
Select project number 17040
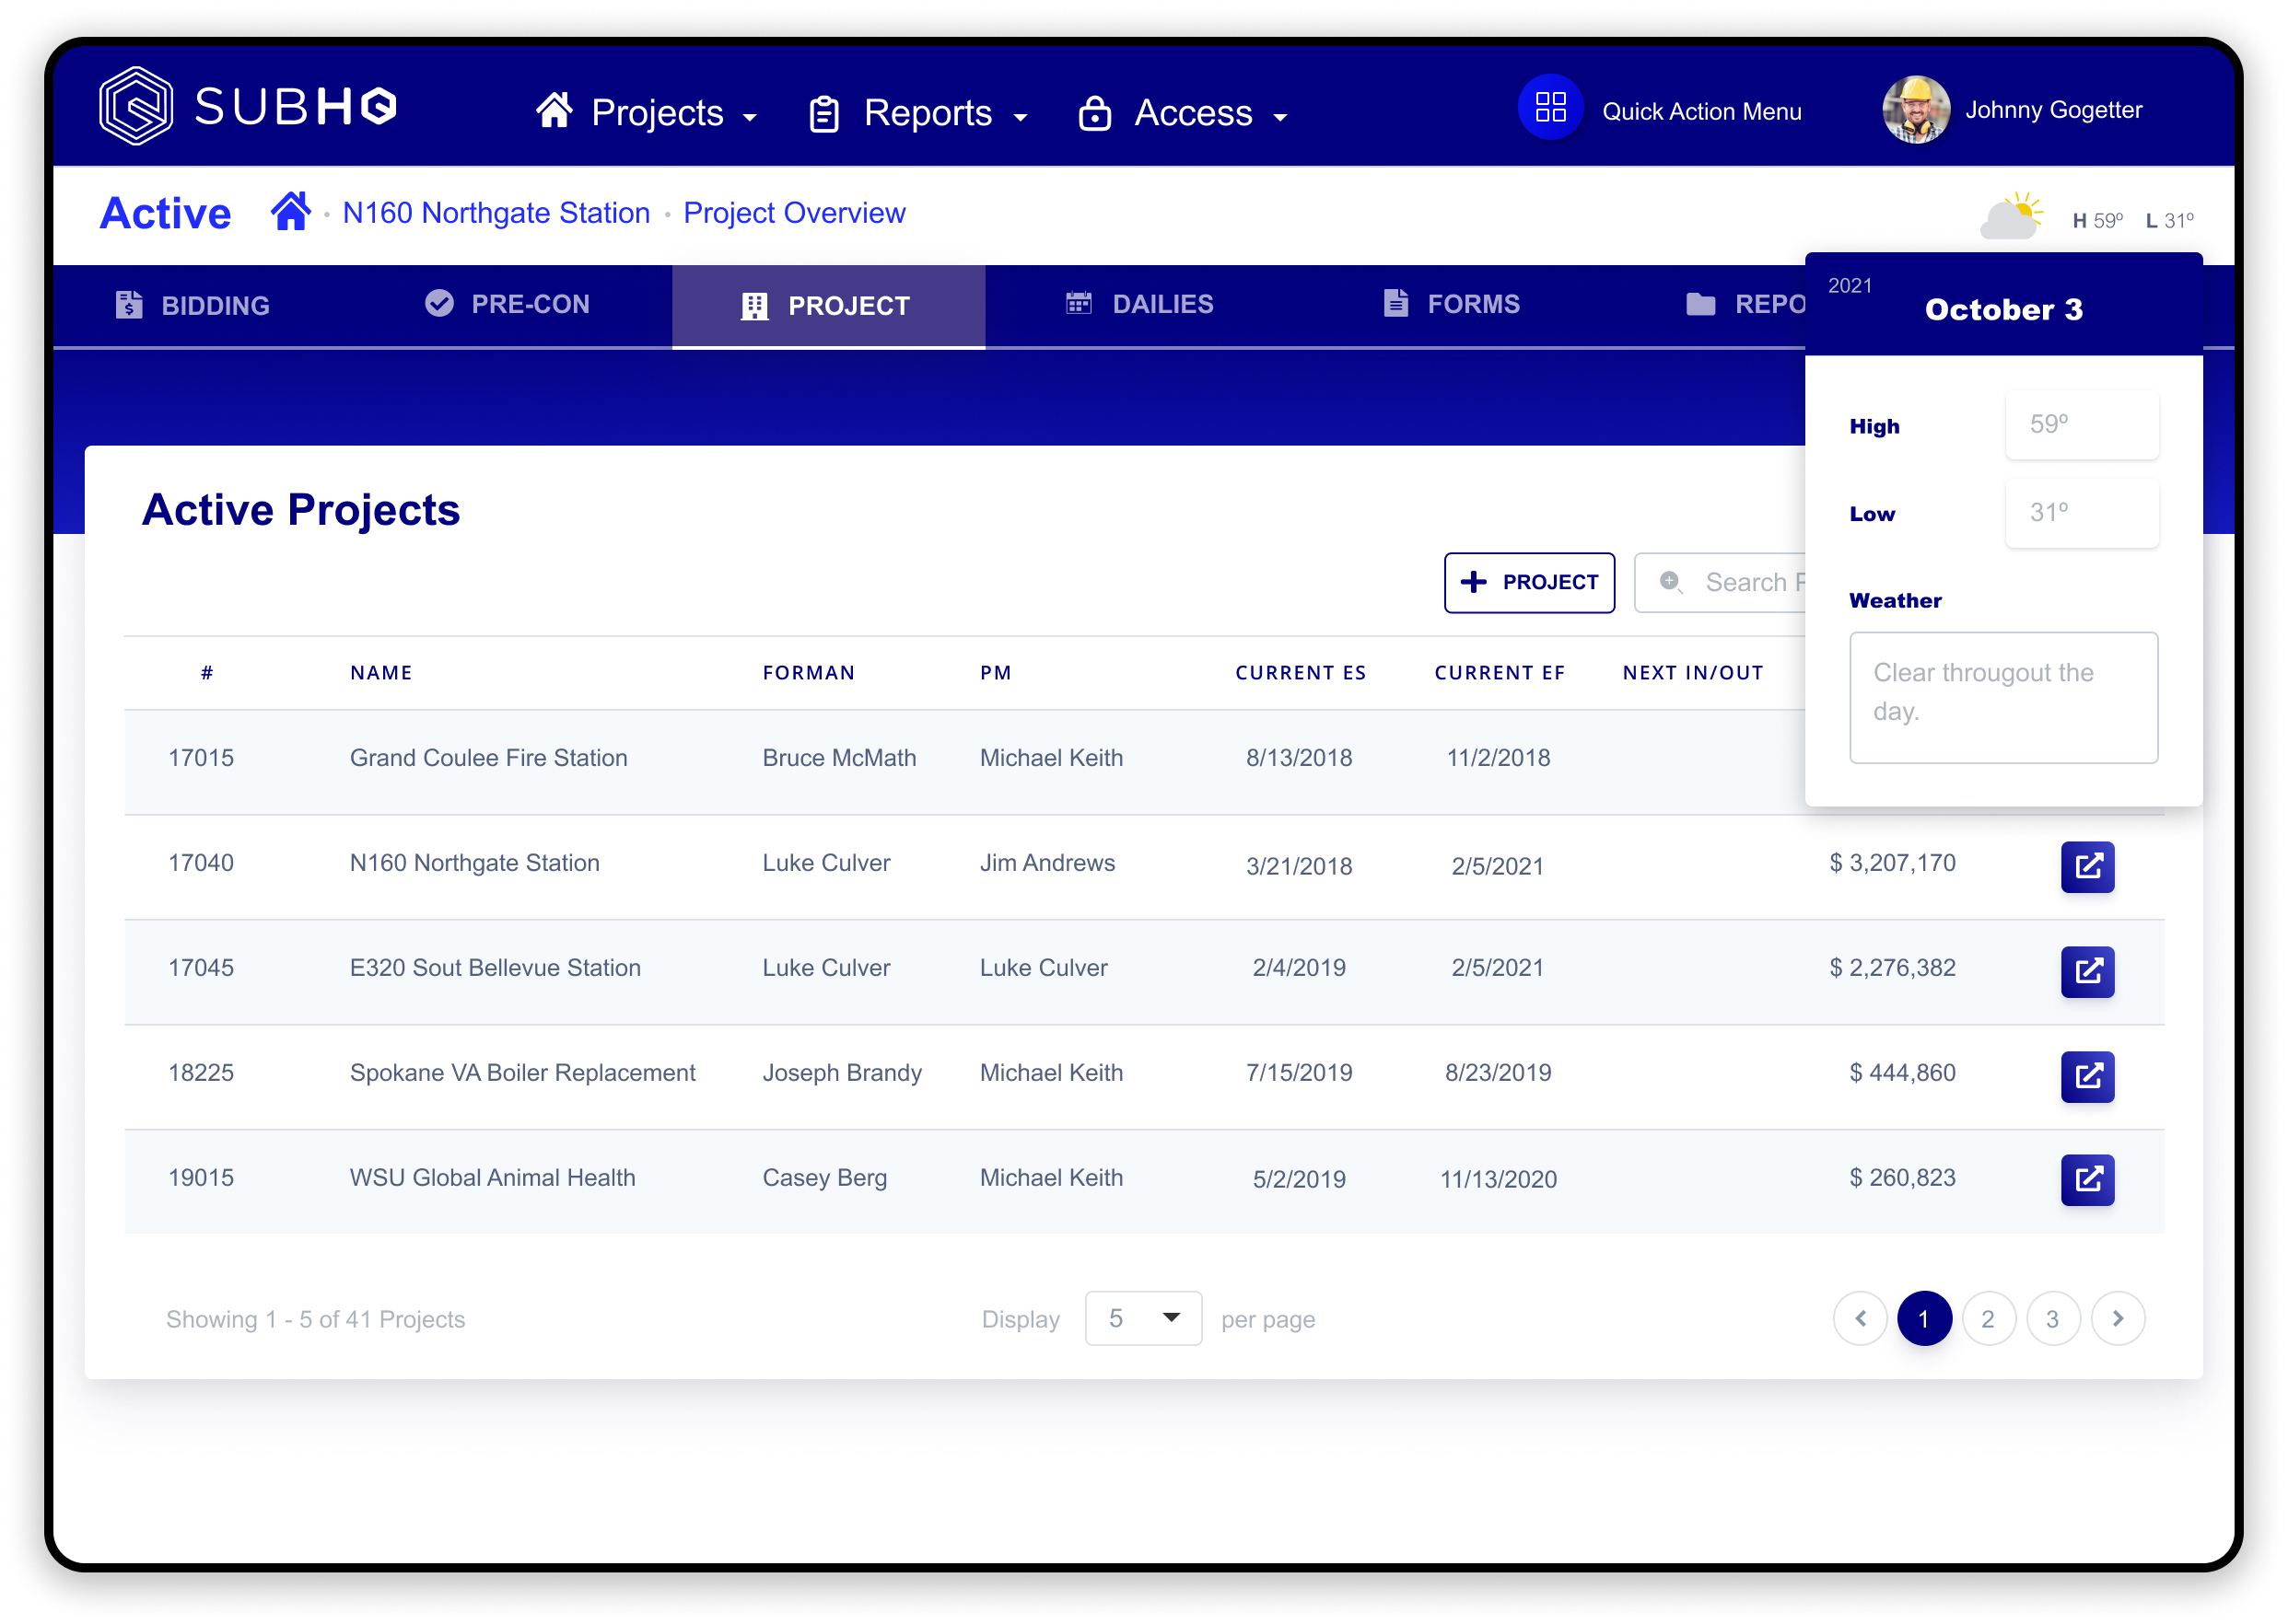(201, 863)
